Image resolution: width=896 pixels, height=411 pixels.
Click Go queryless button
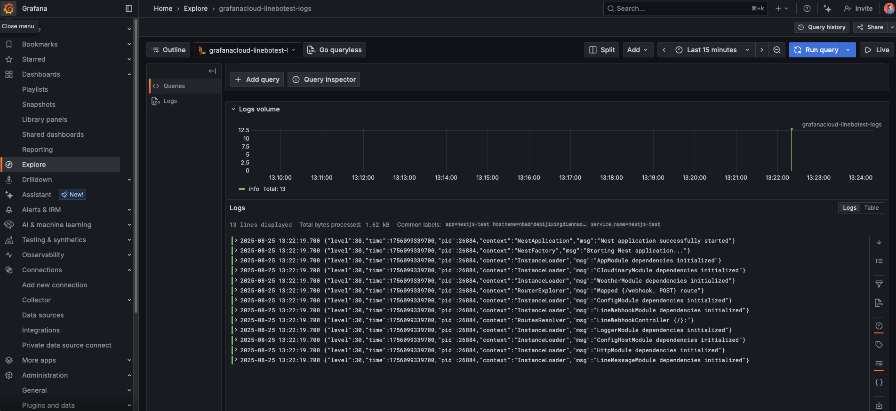tap(335, 50)
